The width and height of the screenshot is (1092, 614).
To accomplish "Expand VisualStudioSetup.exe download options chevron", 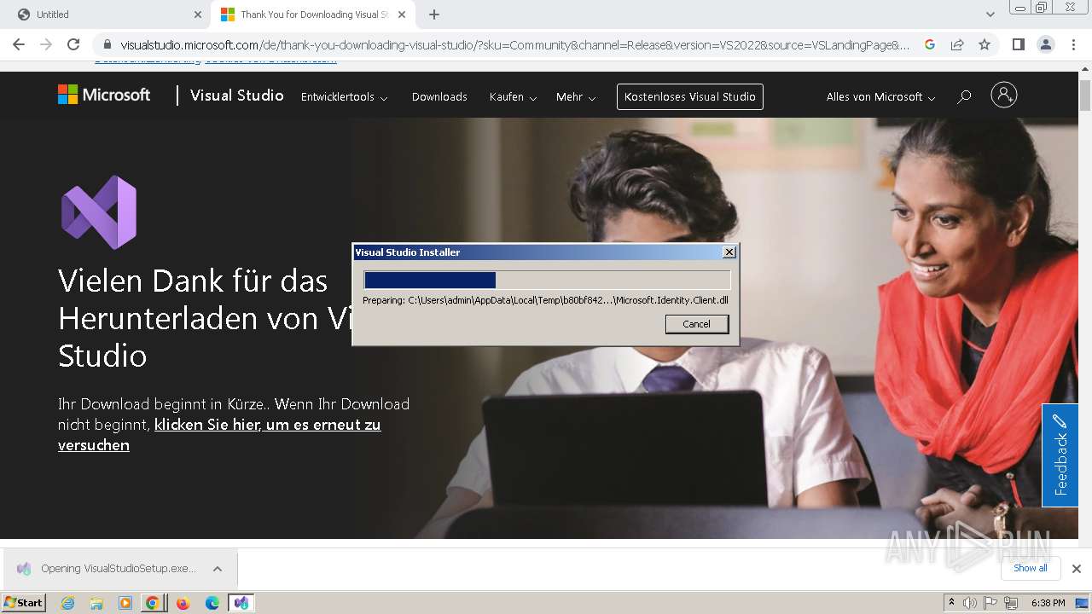I will coord(218,569).
